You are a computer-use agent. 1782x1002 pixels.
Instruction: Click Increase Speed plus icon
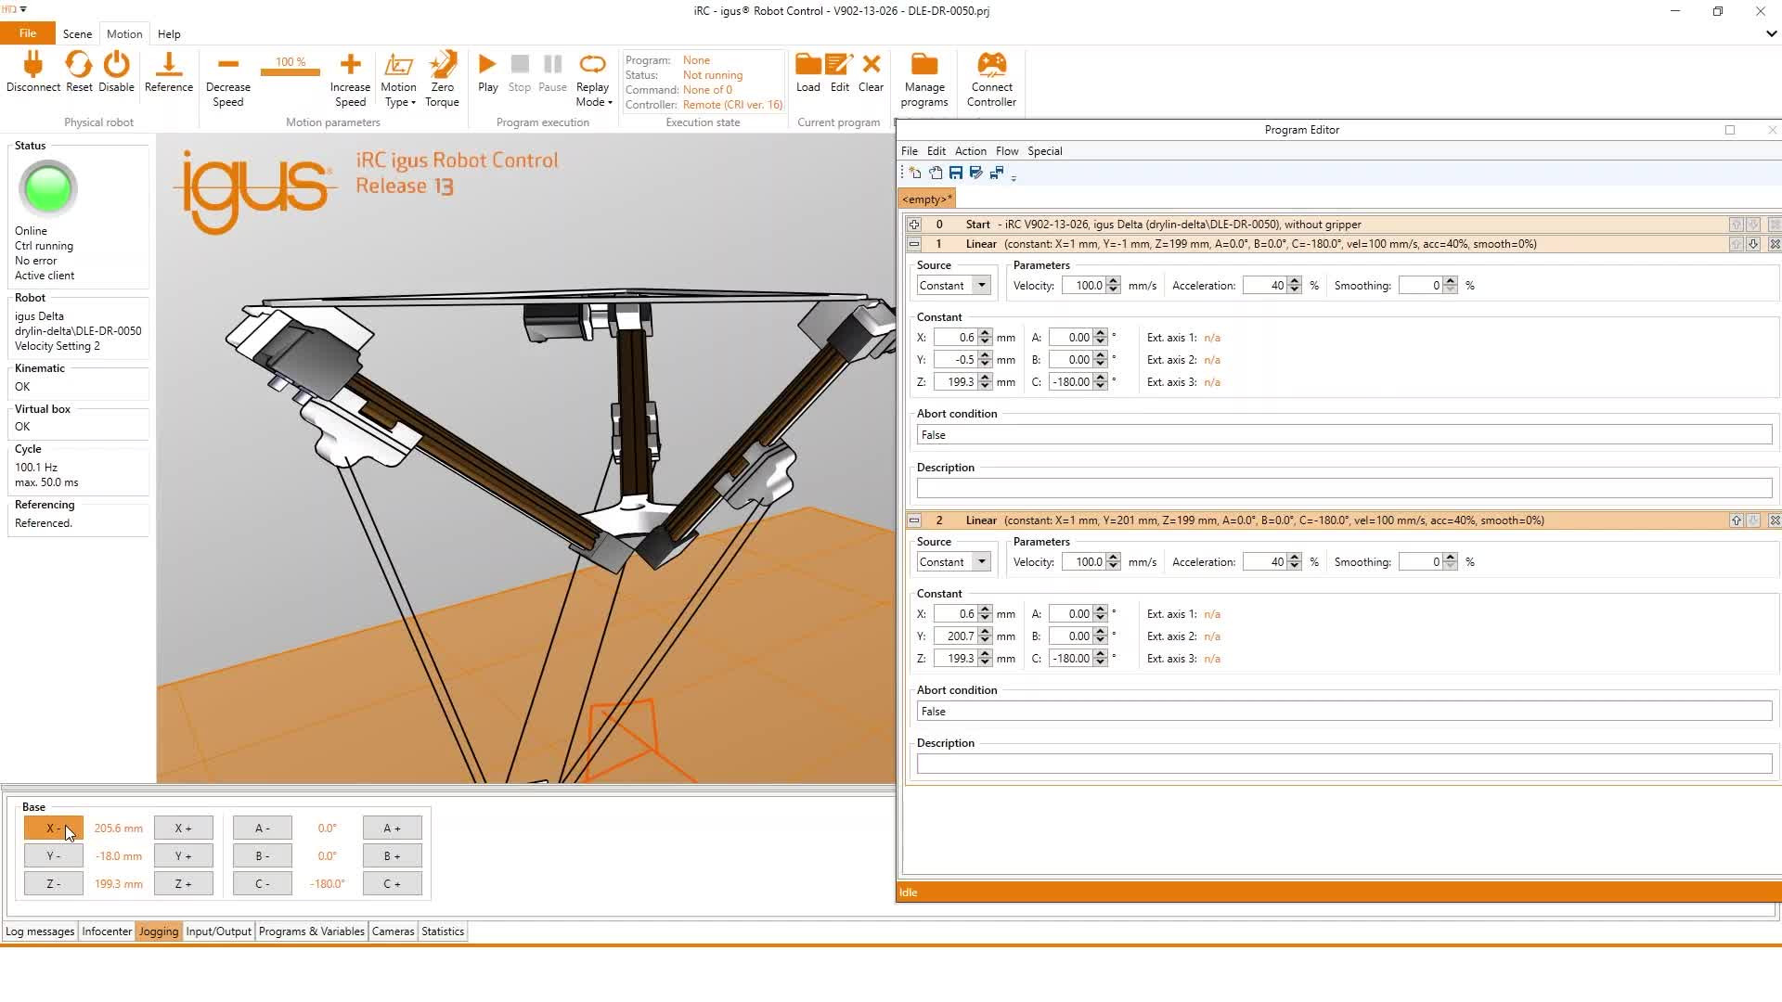pyautogui.click(x=350, y=64)
